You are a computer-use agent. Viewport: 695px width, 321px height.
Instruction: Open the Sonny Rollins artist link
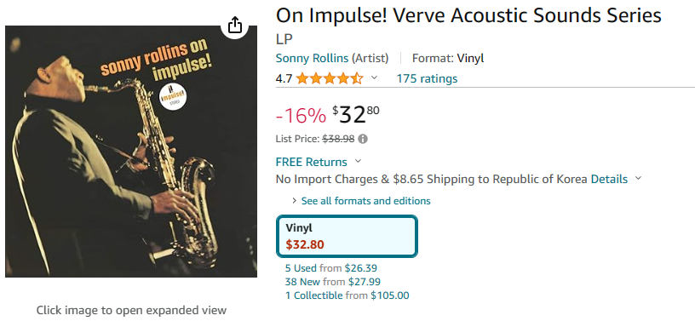click(312, 58)
